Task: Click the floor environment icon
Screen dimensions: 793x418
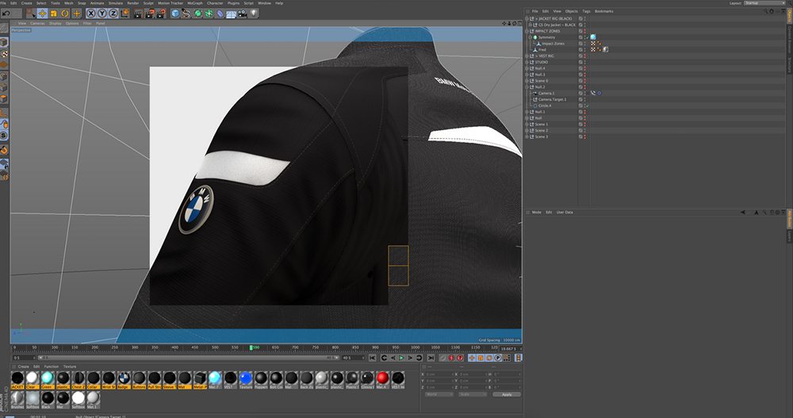Action: pyautogui.click(x=231, y=13)
